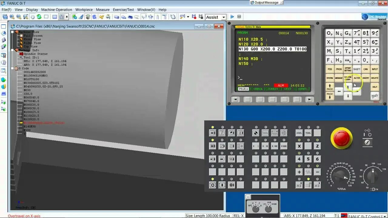Toggle single block key on operator panel
The width and height of the screenshot is (388, 218).
[x=212, y=146]
